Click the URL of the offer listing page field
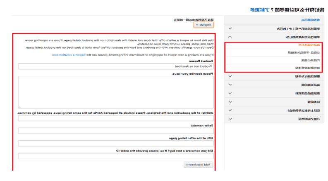The image size is (328, 181). 116,144
